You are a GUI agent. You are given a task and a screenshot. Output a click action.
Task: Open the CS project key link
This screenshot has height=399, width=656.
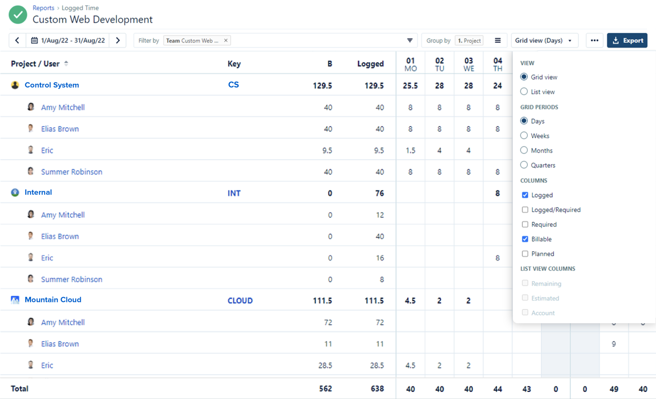[x=233, y=85]
